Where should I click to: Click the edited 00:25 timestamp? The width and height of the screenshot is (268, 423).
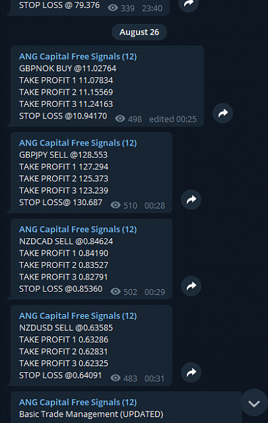coord(173,119)
